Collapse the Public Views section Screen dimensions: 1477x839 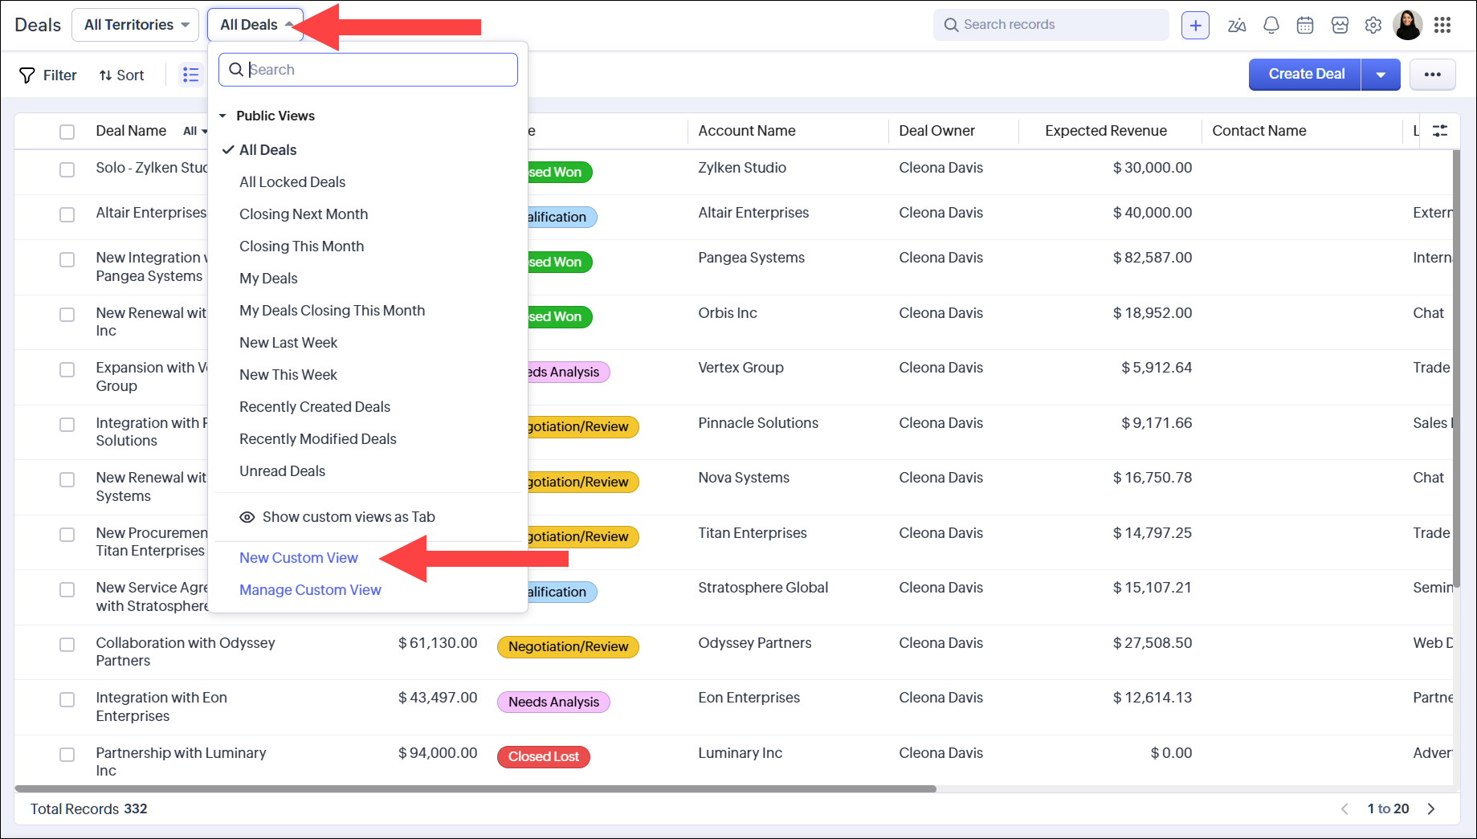[223, 116]
